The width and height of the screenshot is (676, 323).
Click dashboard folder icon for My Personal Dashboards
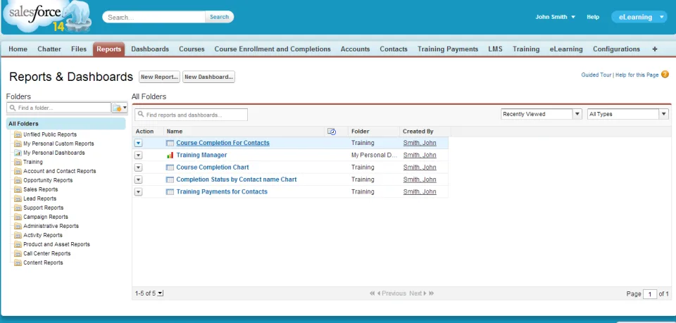[18, 153]
